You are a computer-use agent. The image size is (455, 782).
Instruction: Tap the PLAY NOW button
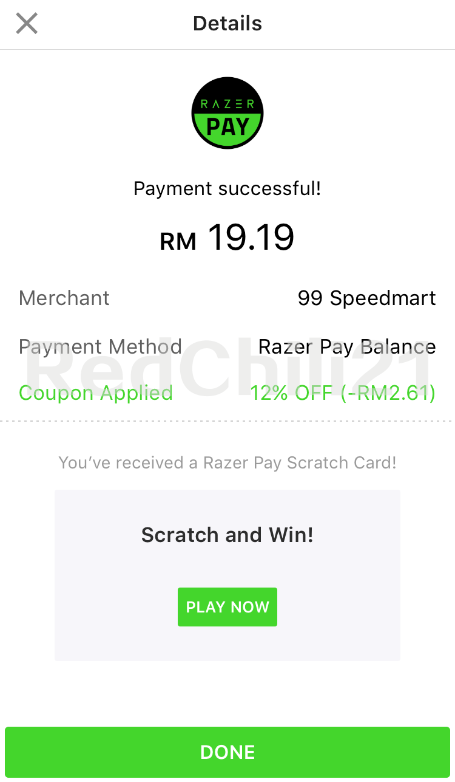[227, 607]
